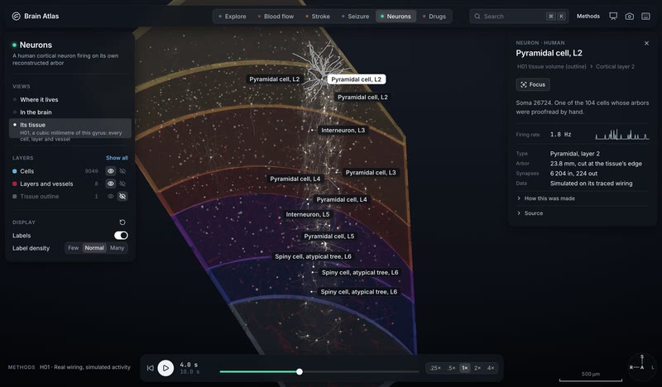Screen dimensions: 662x387
Task: Click the 'Soma 26724' description text
Action: 583,107
